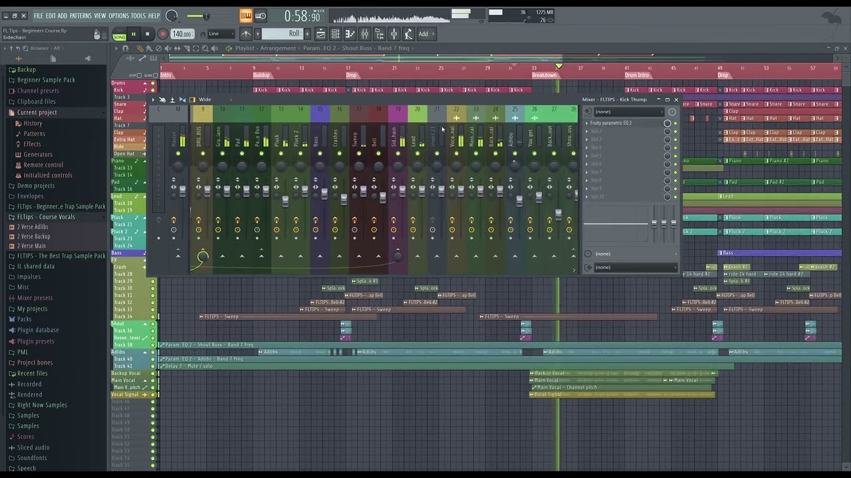Pause playback with the pause button
Image resolution: width=851 pixels, height=478 pixels.
point(134,35)
